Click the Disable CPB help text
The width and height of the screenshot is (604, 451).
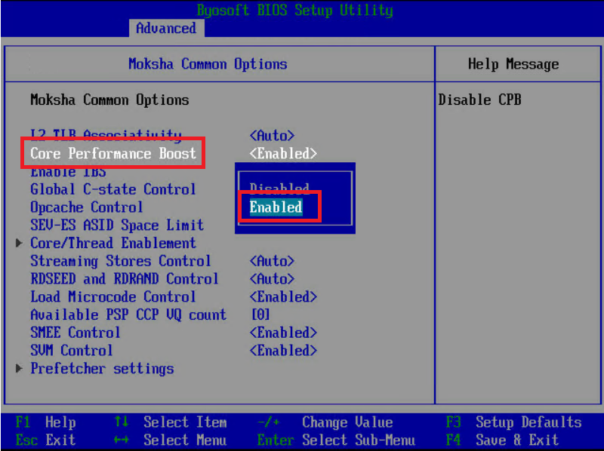pyautogui.click(x=479, y=100)
